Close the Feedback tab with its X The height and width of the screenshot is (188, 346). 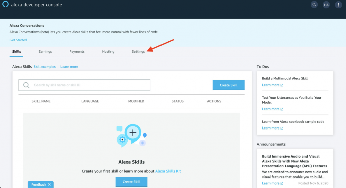click(x=49, y=185)
